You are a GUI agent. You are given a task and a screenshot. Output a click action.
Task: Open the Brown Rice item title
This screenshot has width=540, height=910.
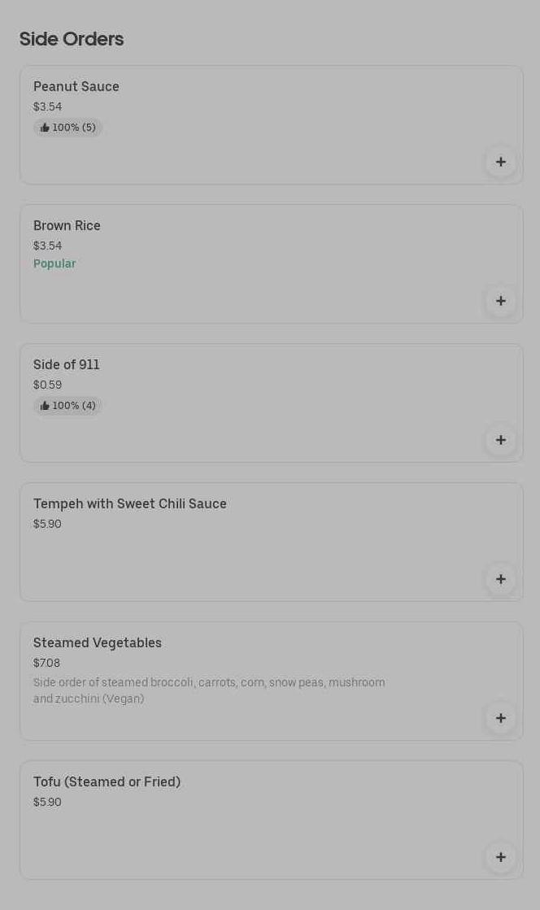pos(67,226)
